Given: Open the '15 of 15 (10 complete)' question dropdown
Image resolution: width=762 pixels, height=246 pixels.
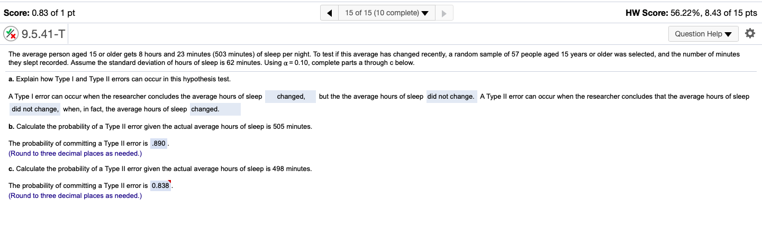Looking at the screenshot, I should 387,13.
